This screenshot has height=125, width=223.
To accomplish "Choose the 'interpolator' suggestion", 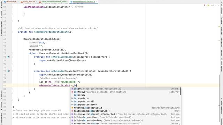I will point(125,98).
